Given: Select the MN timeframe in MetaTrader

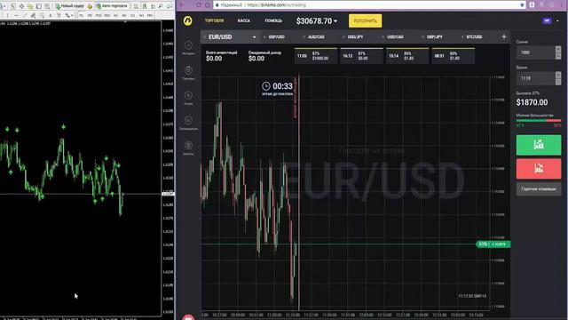Looking at the screenshot, I should click(149, 15).
